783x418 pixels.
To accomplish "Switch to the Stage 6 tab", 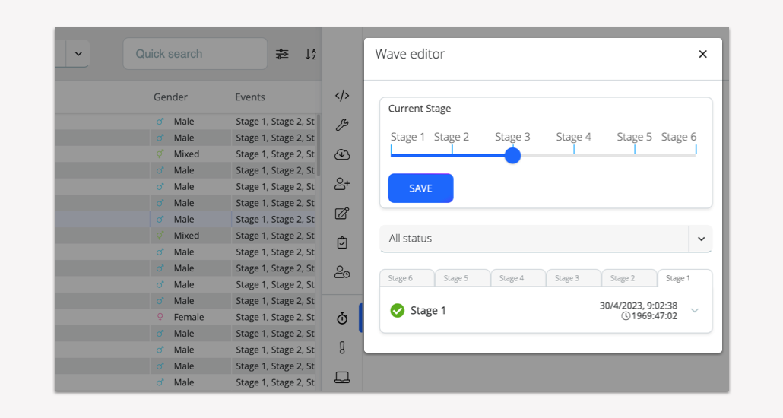I will coord(407,278).
